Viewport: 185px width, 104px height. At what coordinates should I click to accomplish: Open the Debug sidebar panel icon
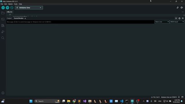[x=3, y=31]
